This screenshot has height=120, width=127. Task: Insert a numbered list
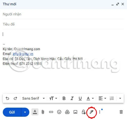coord(112,98)
